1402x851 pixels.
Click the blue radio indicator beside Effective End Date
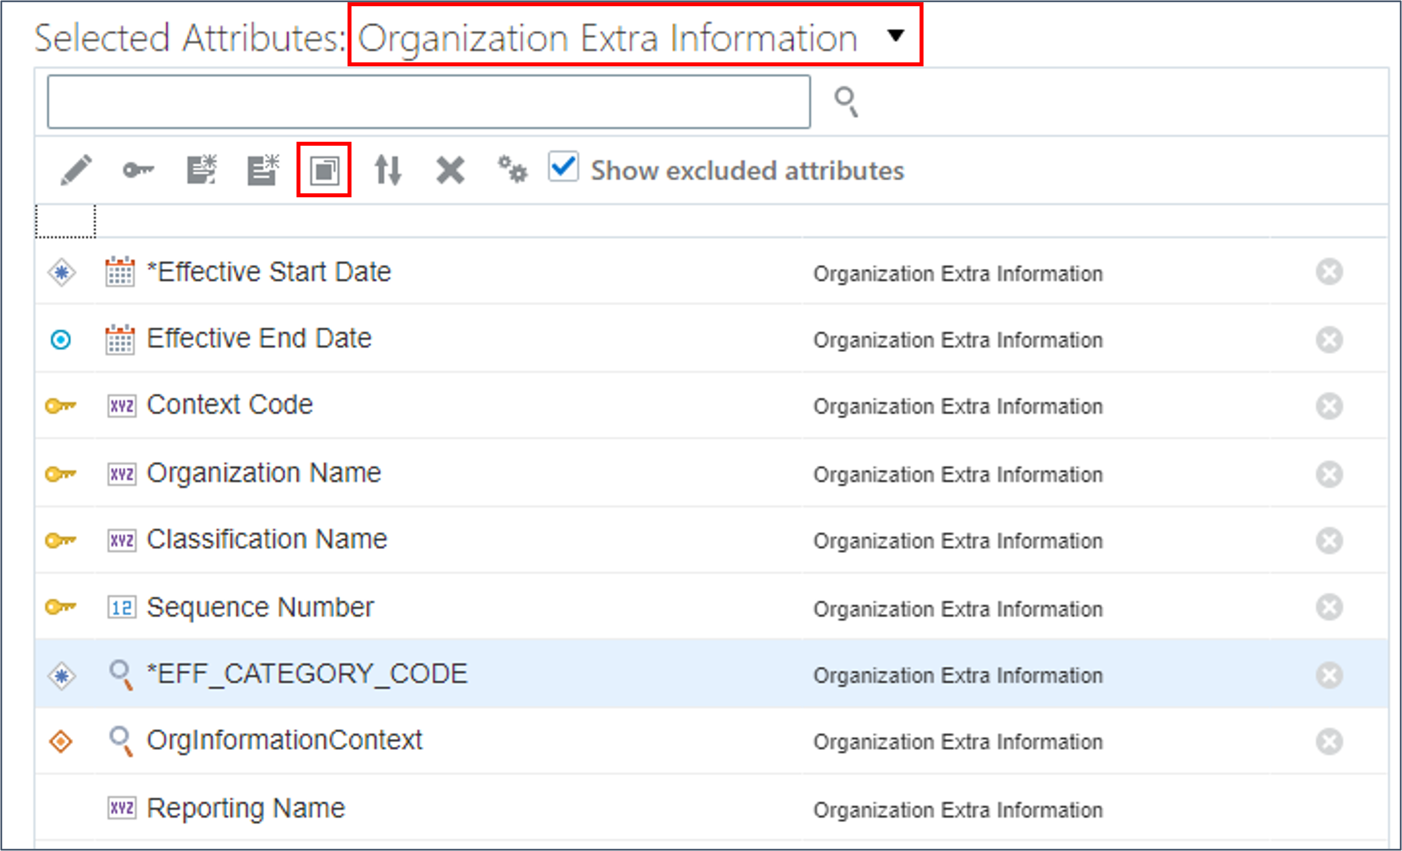(x=60, y=339)
